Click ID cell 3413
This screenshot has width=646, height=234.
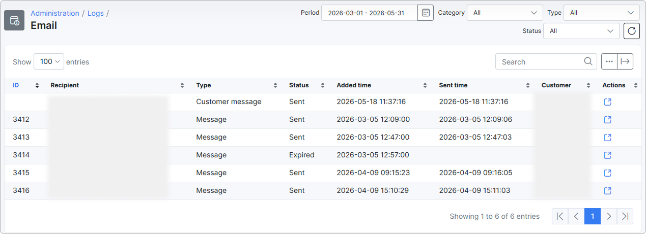(21, 137)
